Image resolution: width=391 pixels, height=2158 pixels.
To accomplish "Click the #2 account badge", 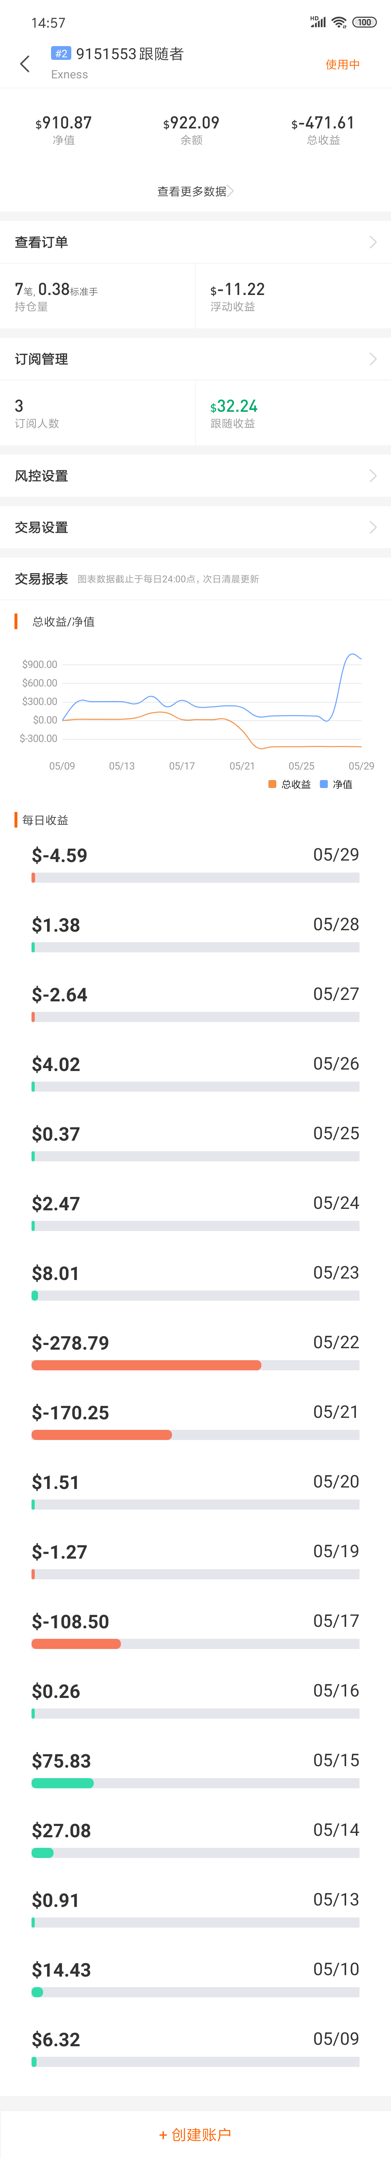I will pos(61,54).
